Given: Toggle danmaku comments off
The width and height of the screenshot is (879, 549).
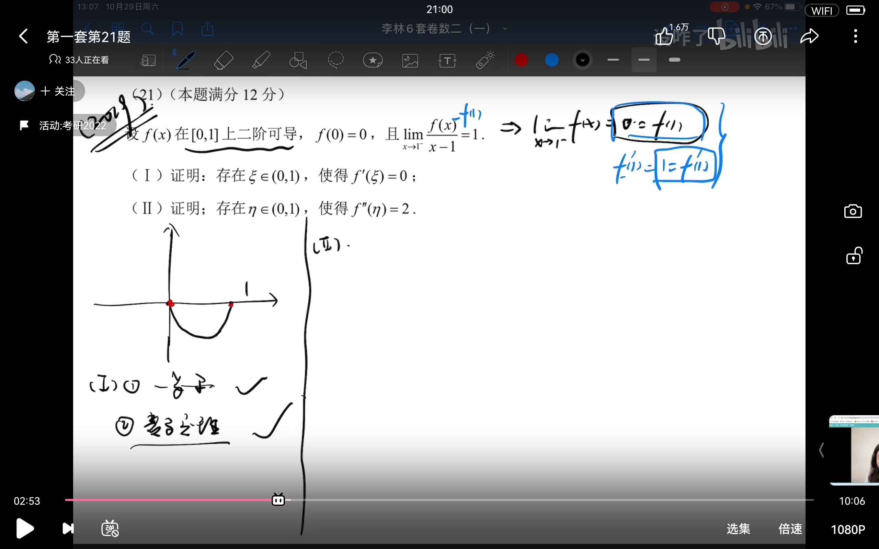Looking at the screenshot, I should point(110,528).
